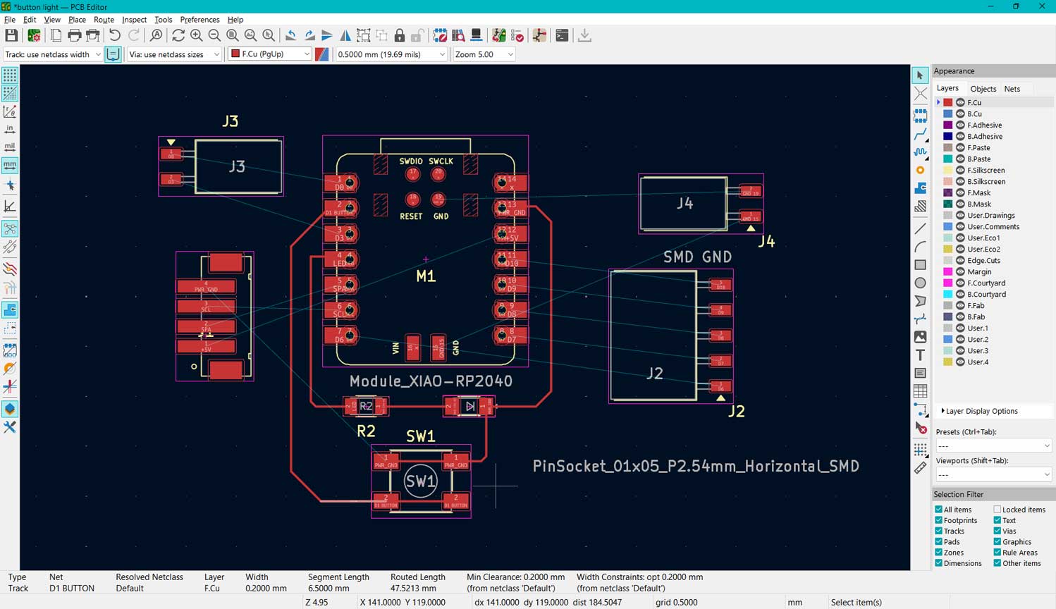
Task: Open the F.Cu layer selector dropdown
Action: (x=269, y=54)
